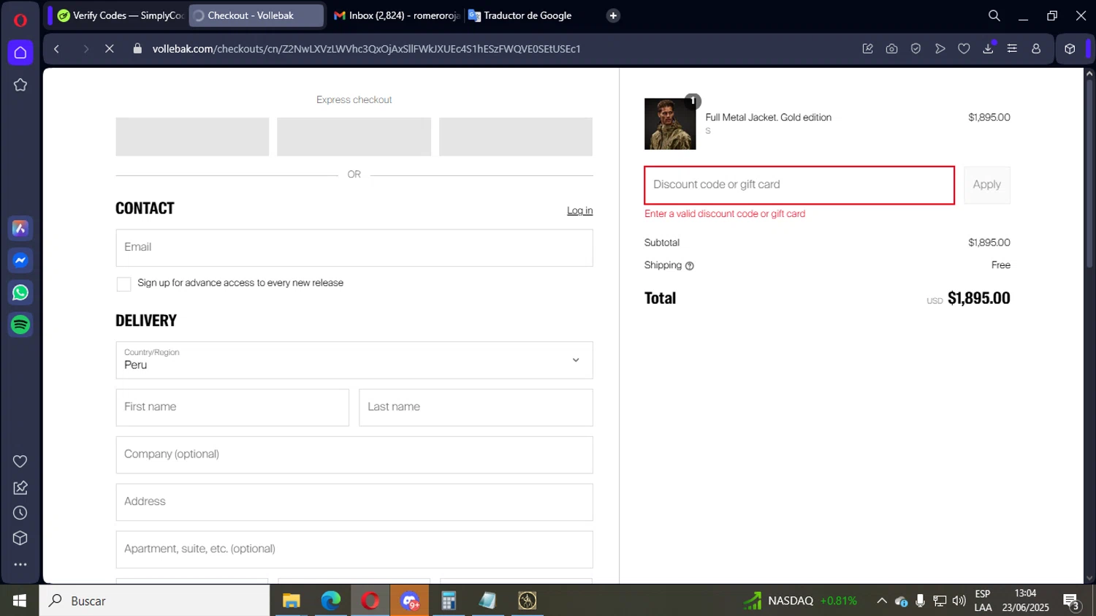Click the Total amount $1,895.00
The width and height of the screenshot is (1096, 616).
pos(978,298)
